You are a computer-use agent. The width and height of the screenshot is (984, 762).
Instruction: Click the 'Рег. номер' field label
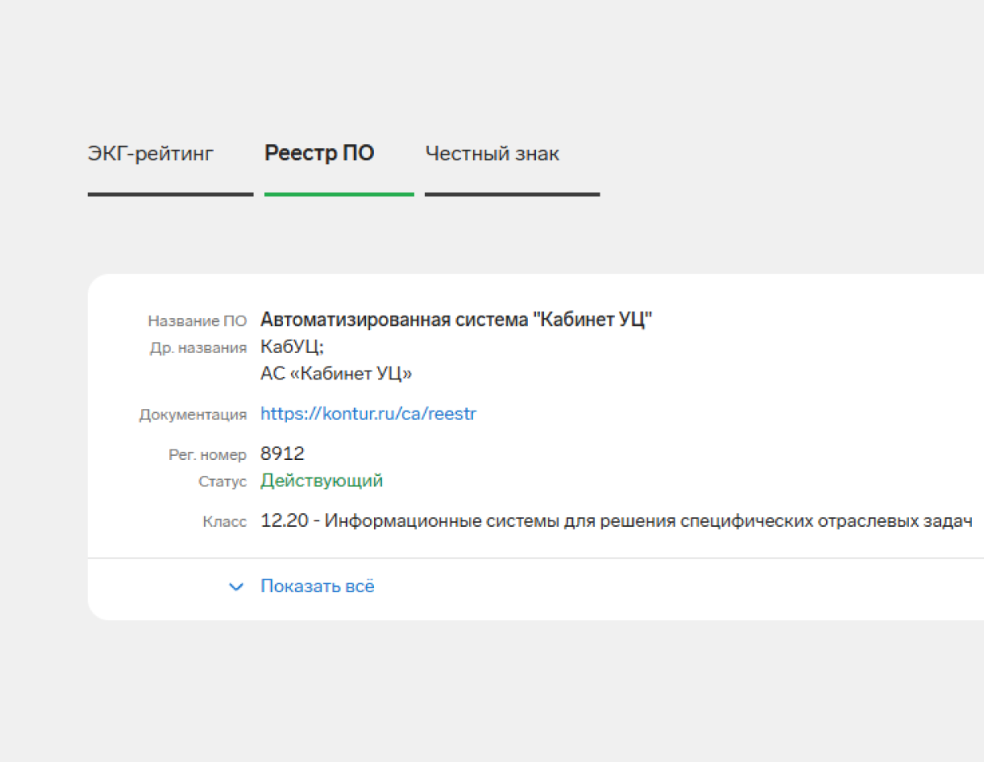point(207,455)
